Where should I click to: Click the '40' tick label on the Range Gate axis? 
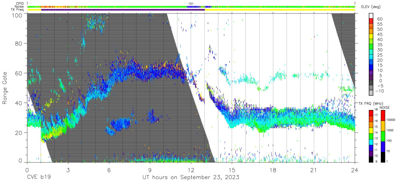pos(18,103)
